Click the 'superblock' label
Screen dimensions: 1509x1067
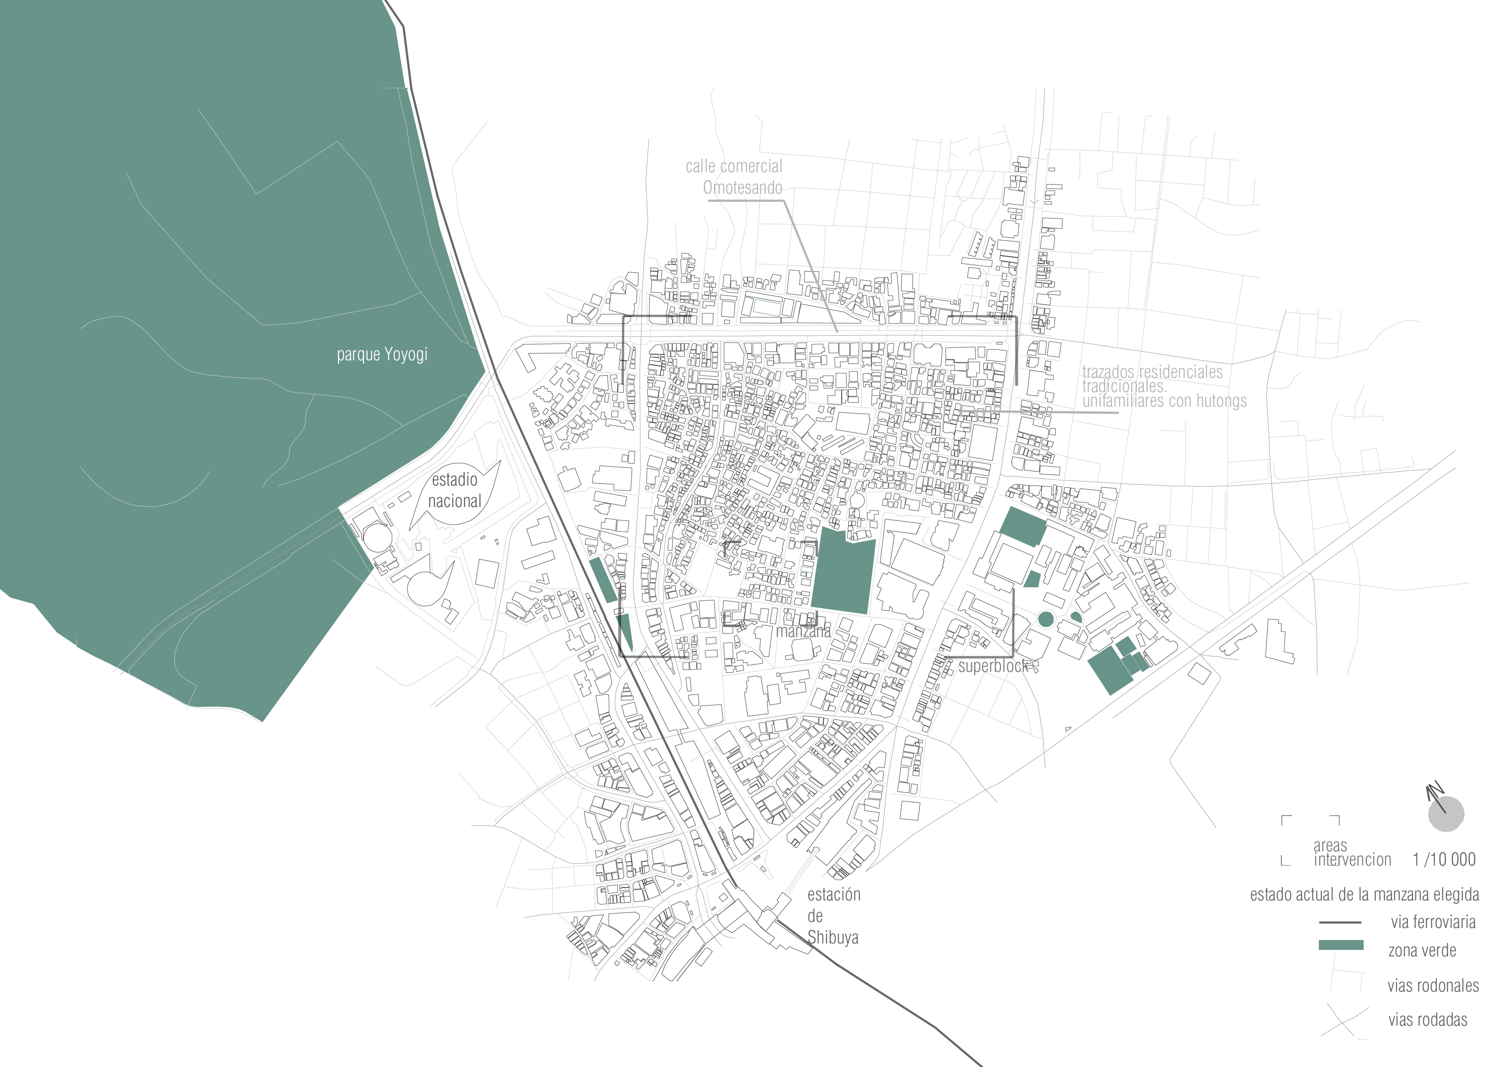tap(993, 667)
